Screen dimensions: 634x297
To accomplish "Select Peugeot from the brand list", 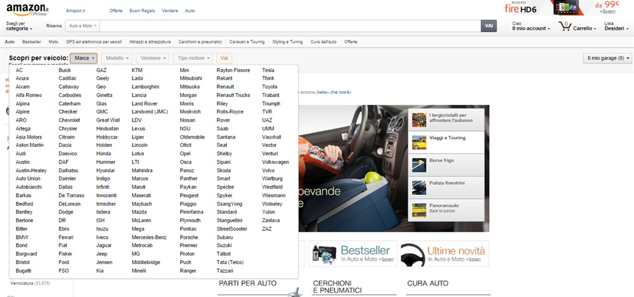I will coord(189,196).
